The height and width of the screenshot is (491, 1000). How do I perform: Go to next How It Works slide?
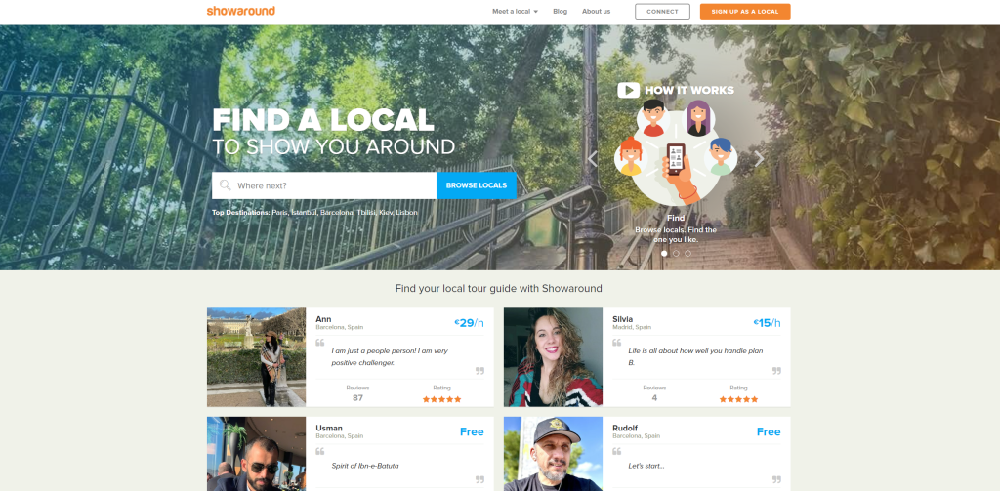pyautogui.click(x=759, y=159)
